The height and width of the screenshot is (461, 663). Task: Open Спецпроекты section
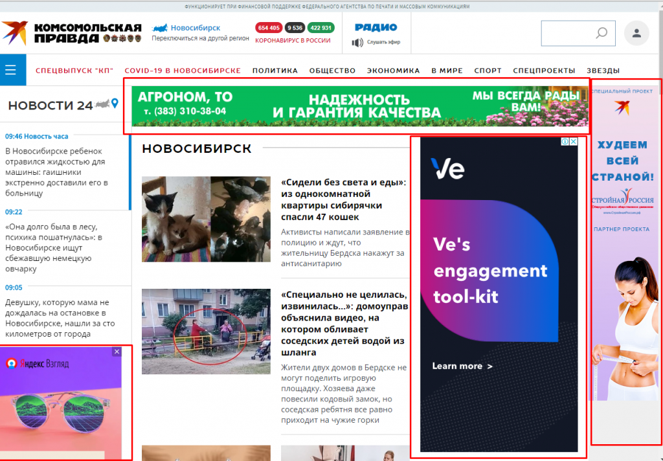coord(544,71)
